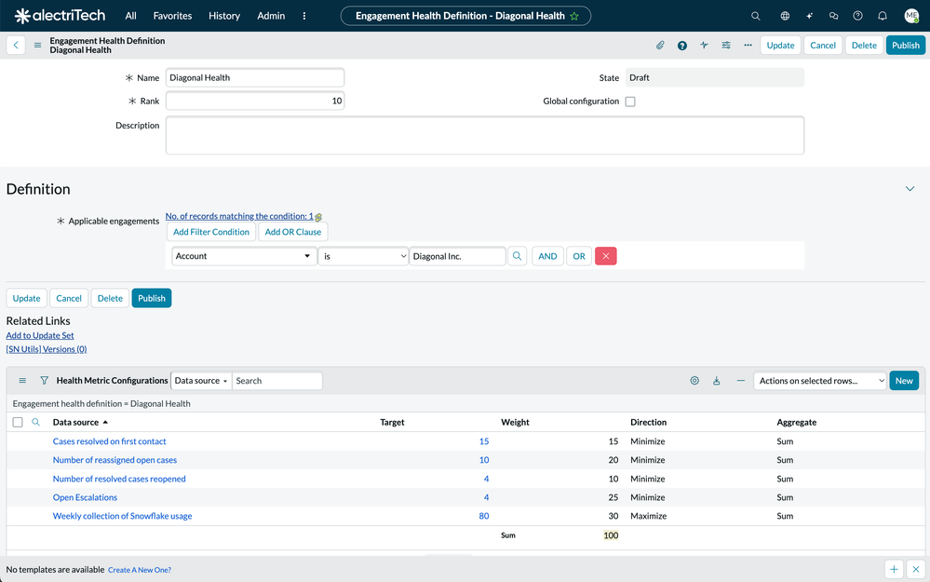Screen dimensions: 930x582
Task: Open the more options ellipsis on the form header
Action: coord(749,45)
